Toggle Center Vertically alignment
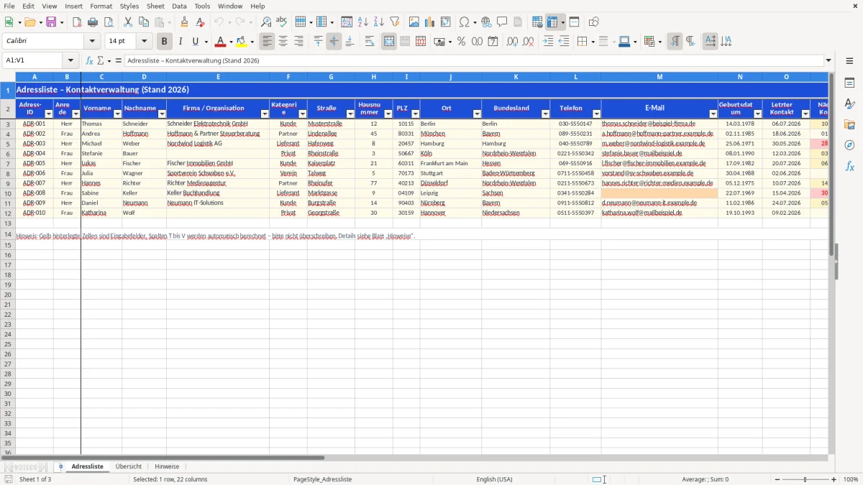 [334, 42]
